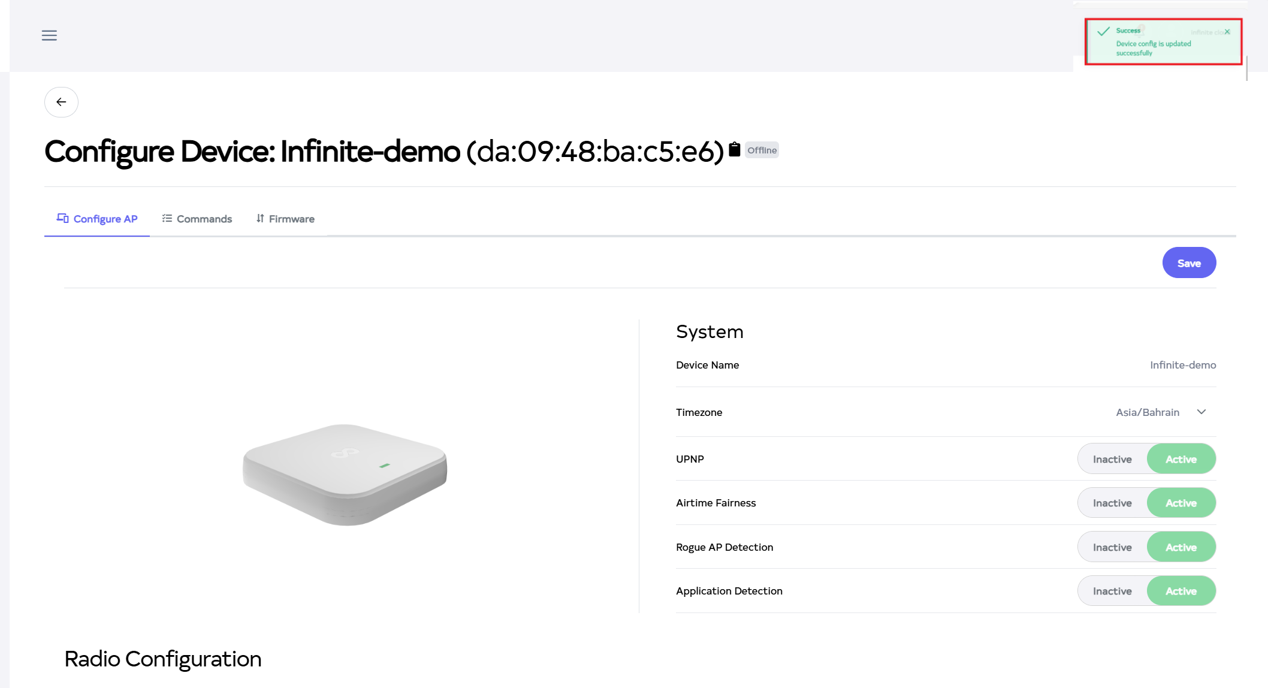1268x688 pixels.
Task: Click the Firmware arrows icon
Action: click(260, 218)
